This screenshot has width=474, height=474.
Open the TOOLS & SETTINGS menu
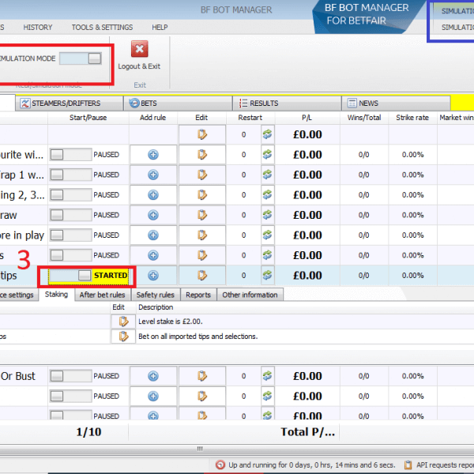(x=102, y=27)
